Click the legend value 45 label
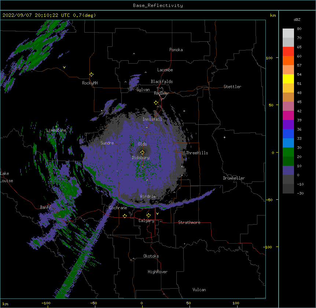 [x=299, y=102]
